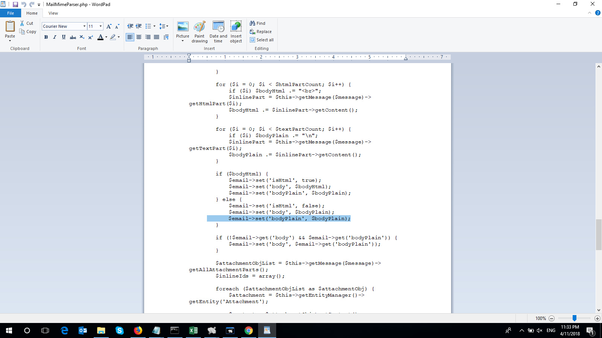Viewport: 602px width, 338px height.
Task: Open the File menu
Action: coord(11,13)
